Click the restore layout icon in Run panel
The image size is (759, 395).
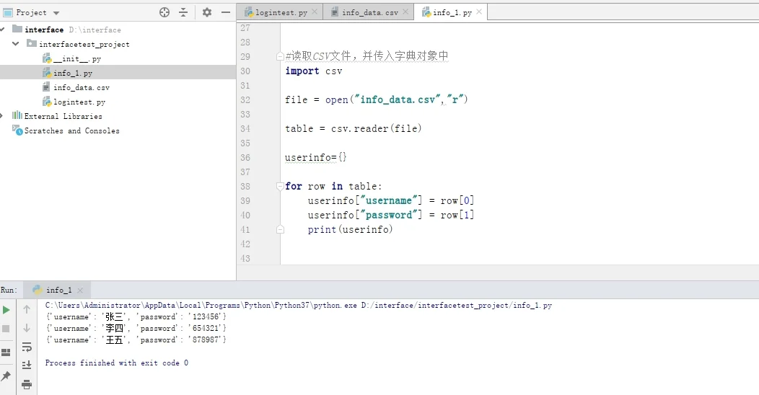coord(6,352)
